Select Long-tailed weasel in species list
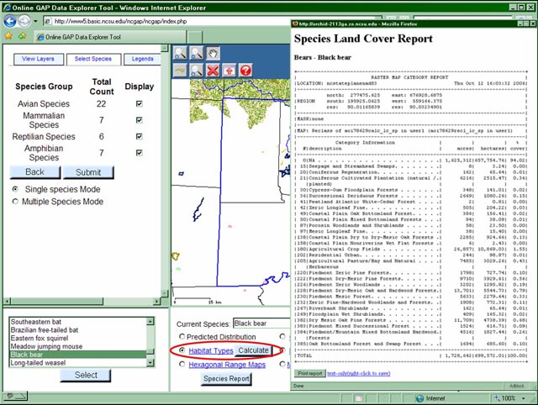 pos(78,362)
